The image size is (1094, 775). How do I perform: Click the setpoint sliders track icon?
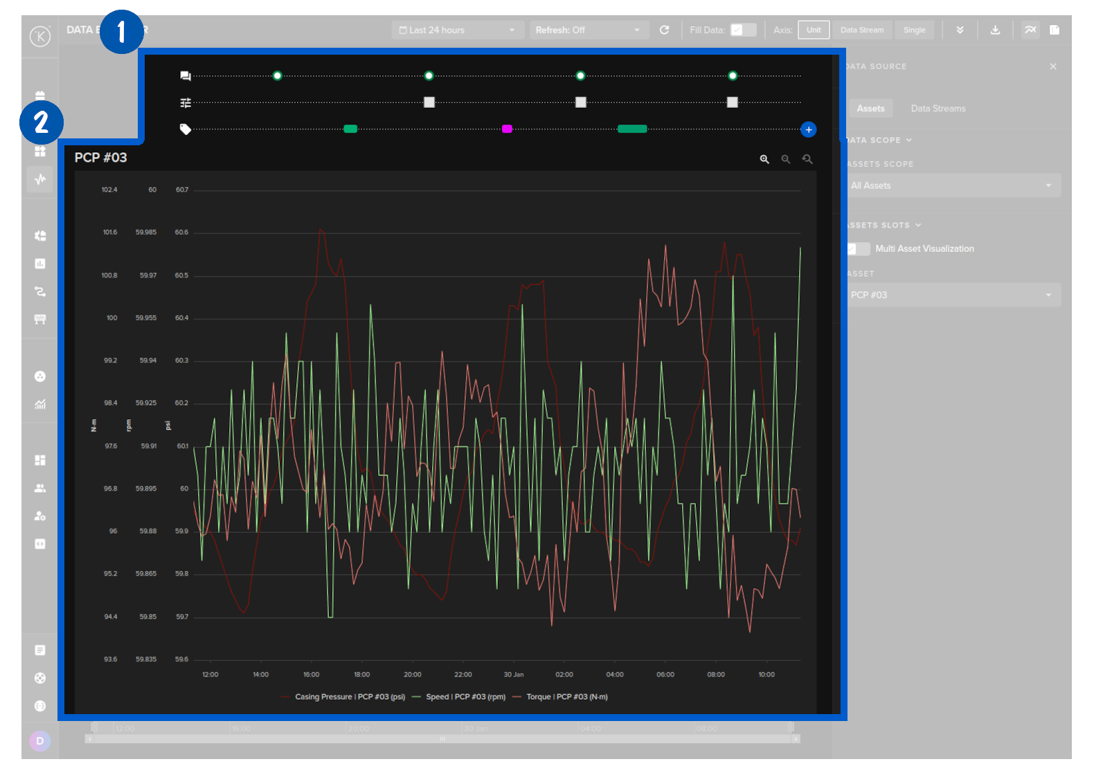tap(186, 103)
